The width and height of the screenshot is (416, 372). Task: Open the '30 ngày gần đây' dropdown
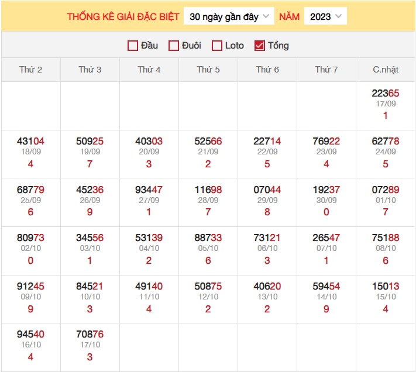pos(229,16)
